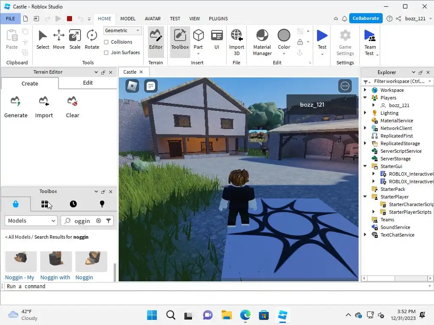Select the Move tool
434x325 pixels.
point(58,39)
